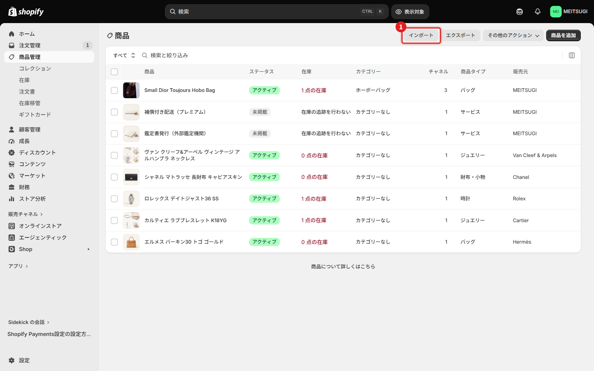The height and width of the screenshot is (371, 594).
Task: Select the ロレックス デイトジャスト36 row checkbox
Action: pyautogui.click(x=114, y=199)
